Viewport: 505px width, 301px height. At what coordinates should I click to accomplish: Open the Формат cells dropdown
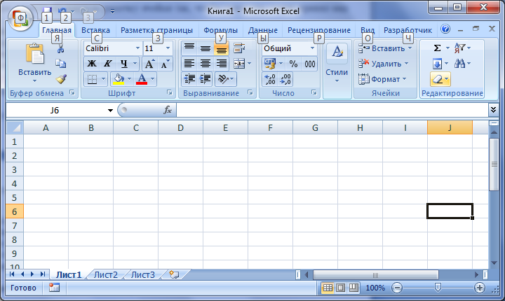coord(383,79)
